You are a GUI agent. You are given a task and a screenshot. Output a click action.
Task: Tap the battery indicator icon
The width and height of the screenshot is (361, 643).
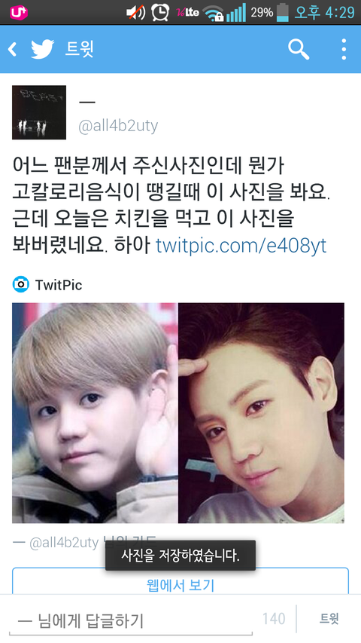coord(283,12)
